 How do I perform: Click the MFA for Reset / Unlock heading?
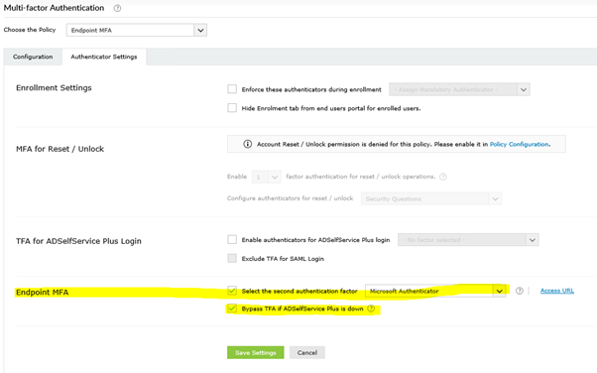click(60, 149)
